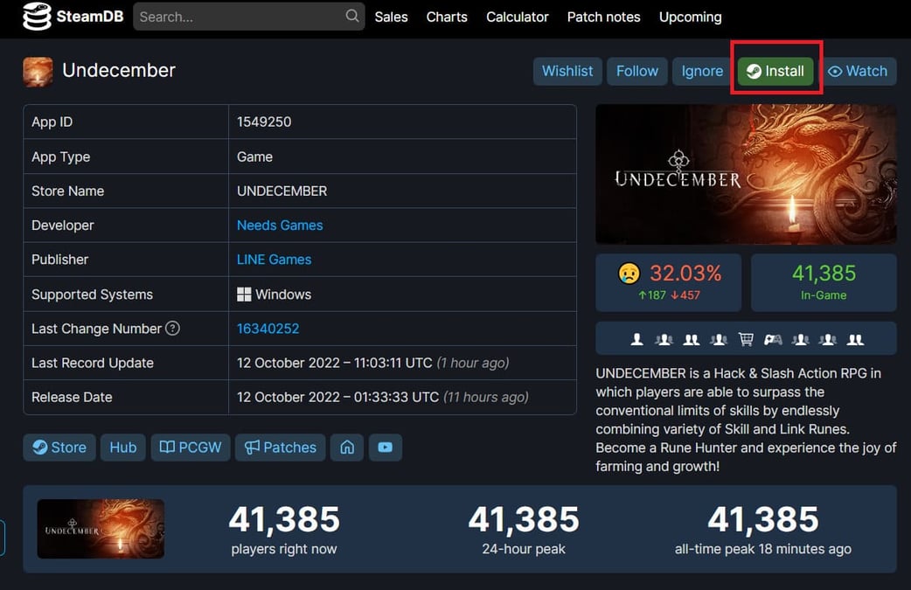Open change number 16340252

268,329
